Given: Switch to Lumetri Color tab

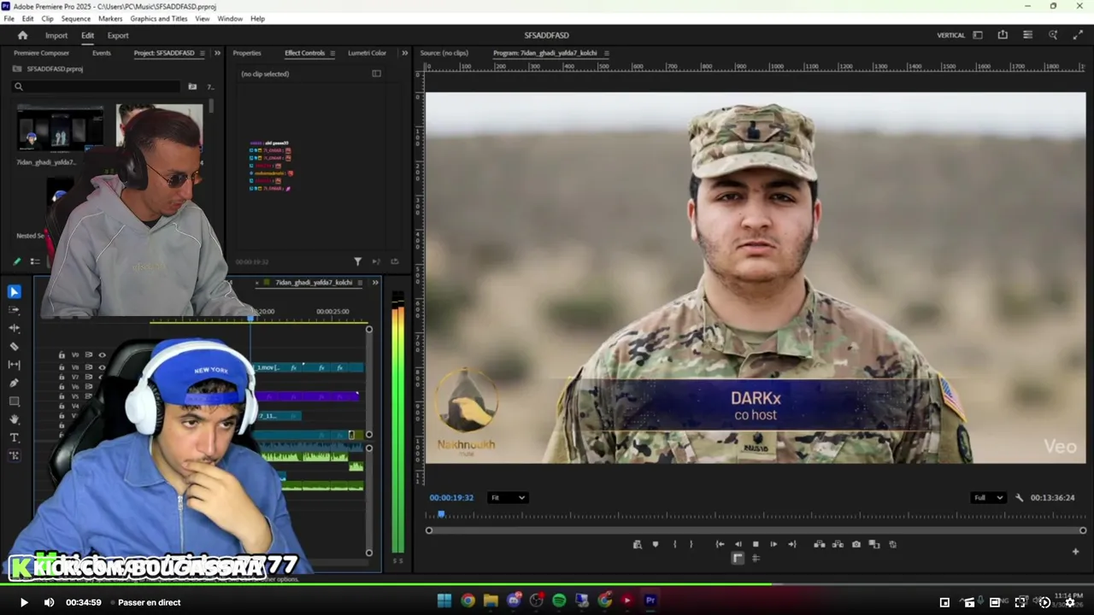Looking at the screenshot, I should [x=367, y=53].
